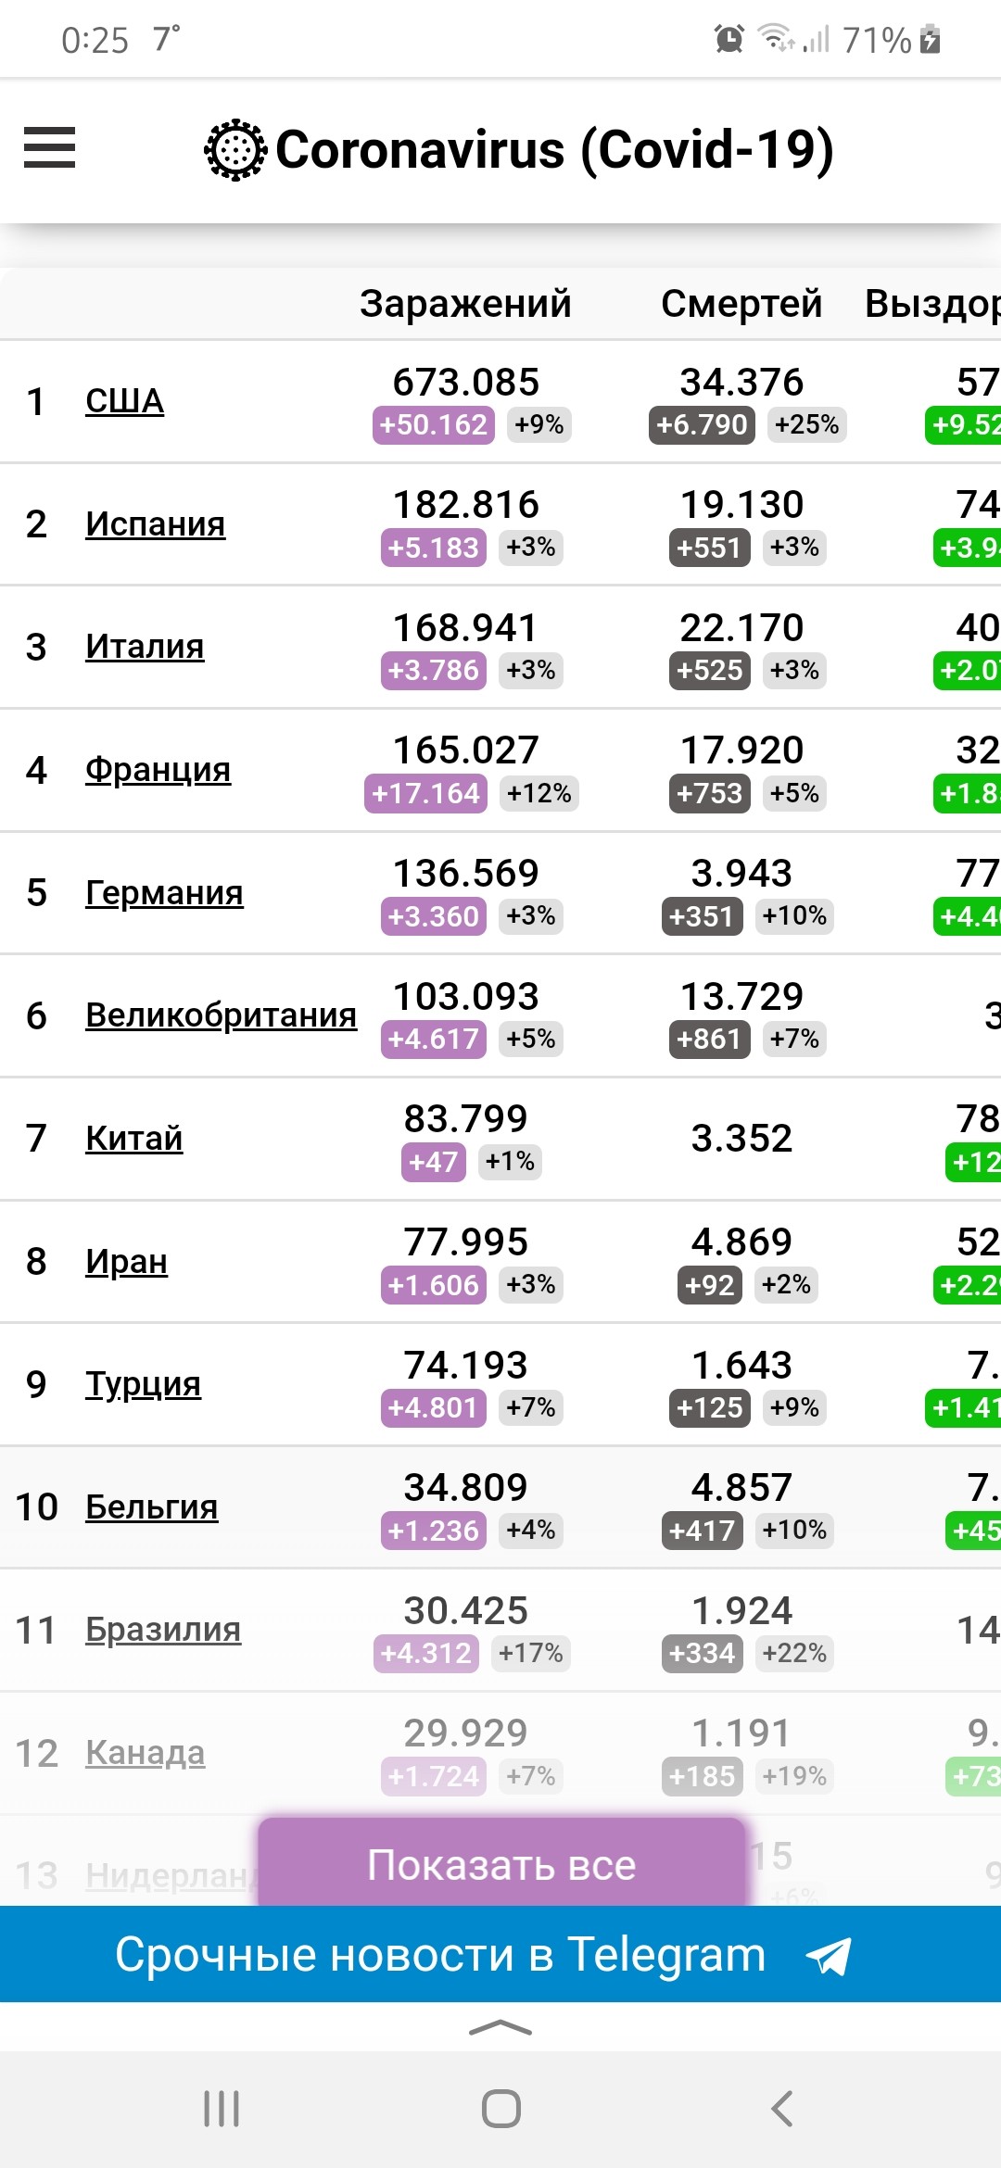Open the США country link

click(125, 401)
